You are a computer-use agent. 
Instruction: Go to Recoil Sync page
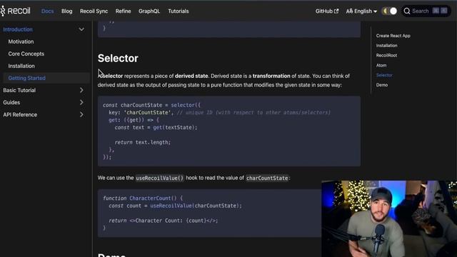pos(94,11)
